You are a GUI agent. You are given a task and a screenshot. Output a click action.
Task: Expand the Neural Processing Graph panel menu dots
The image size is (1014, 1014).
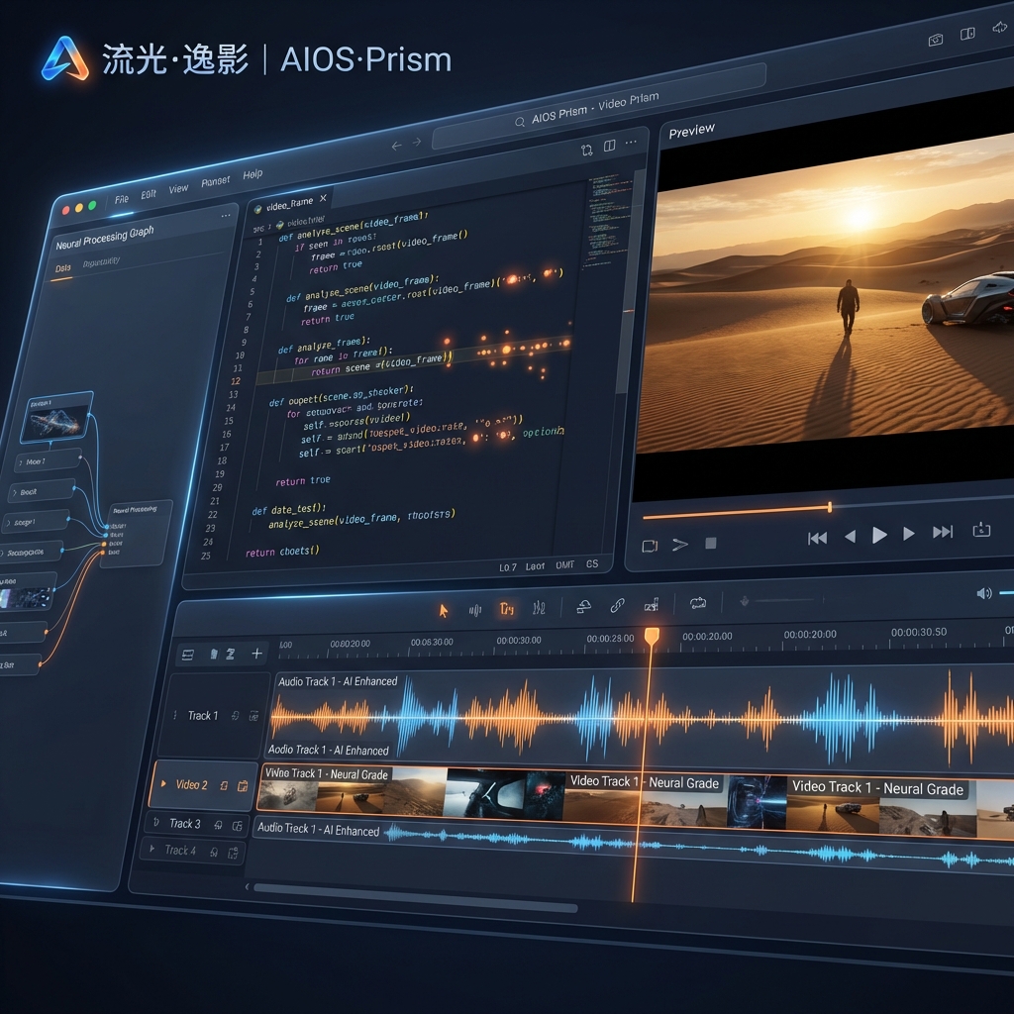click(x=226, y=215)
